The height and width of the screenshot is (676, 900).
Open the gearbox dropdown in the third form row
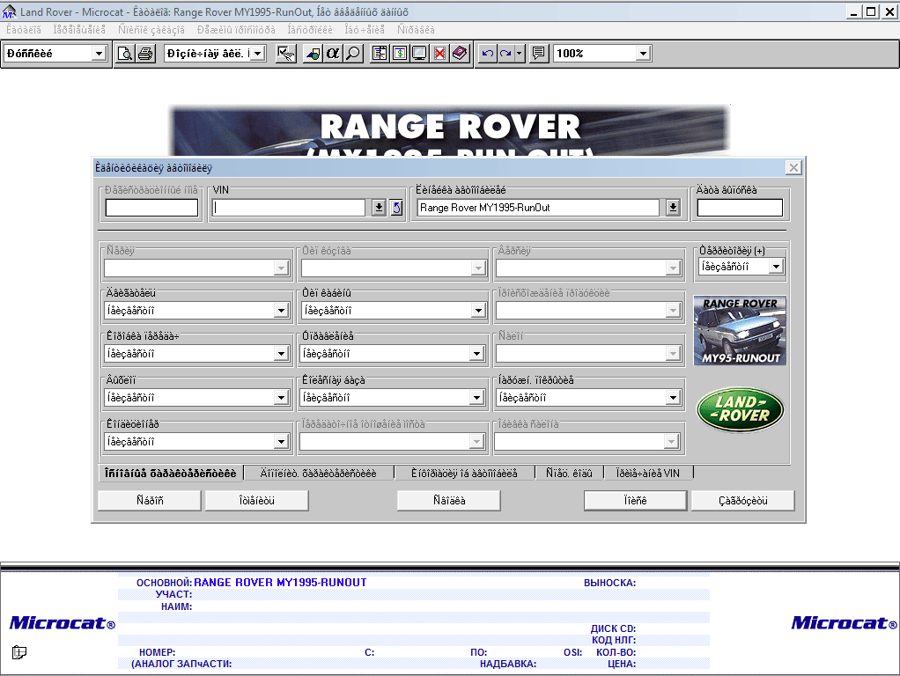tap(281, 354)
